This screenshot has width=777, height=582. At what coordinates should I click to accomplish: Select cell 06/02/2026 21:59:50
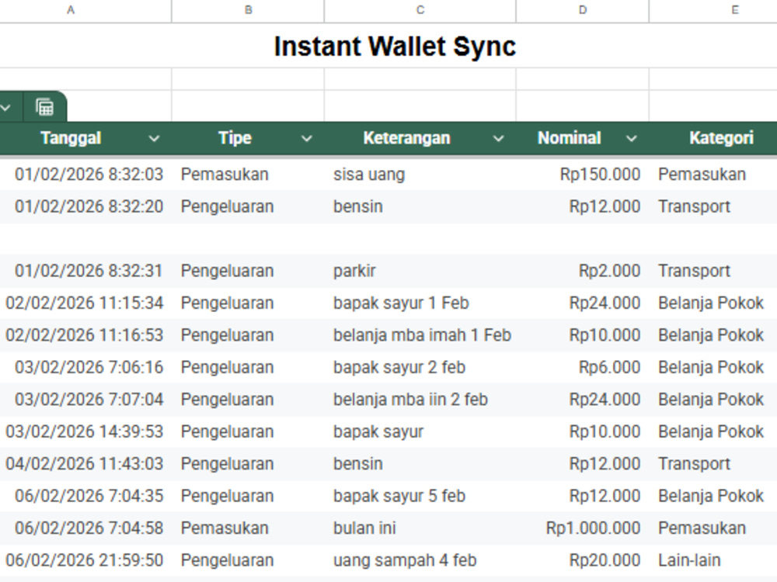point(85,560)
